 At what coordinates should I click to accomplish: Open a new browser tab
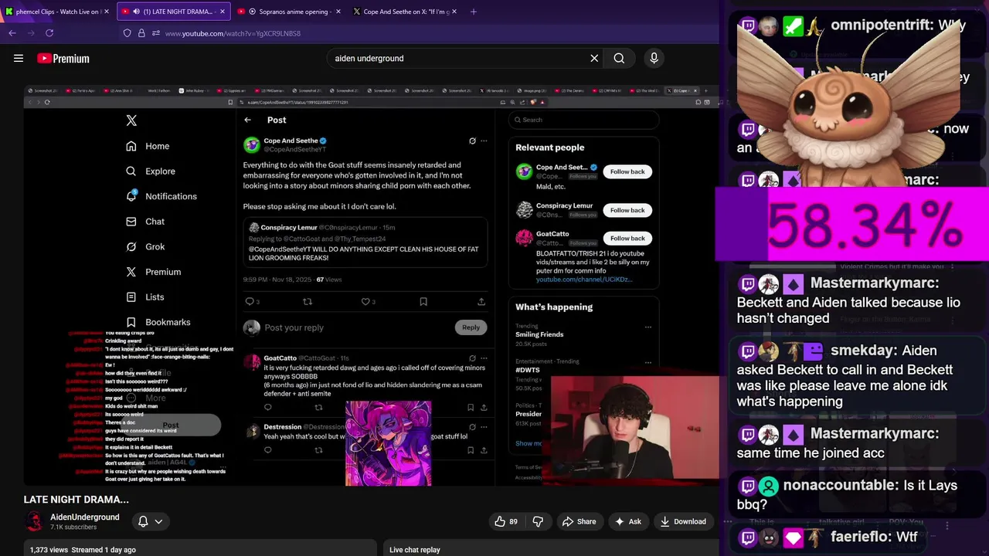(474, 12)
